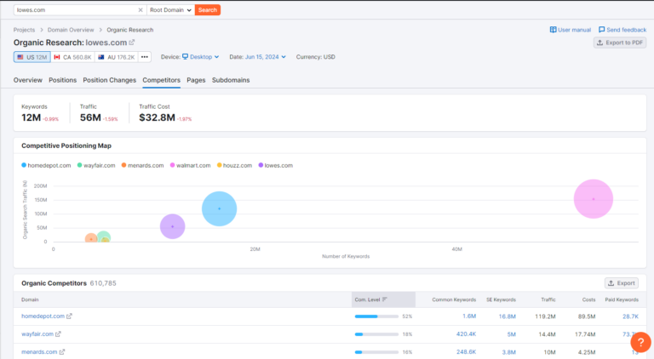The height and width of the screenshot is (359, 654).
Task: Click wayfair.com SE keywords 5M
Action: click(512, 334)
